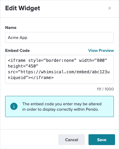Click the width="800" attribute in embed code
The image size is (119, 149).
click(x=93, y=60)
